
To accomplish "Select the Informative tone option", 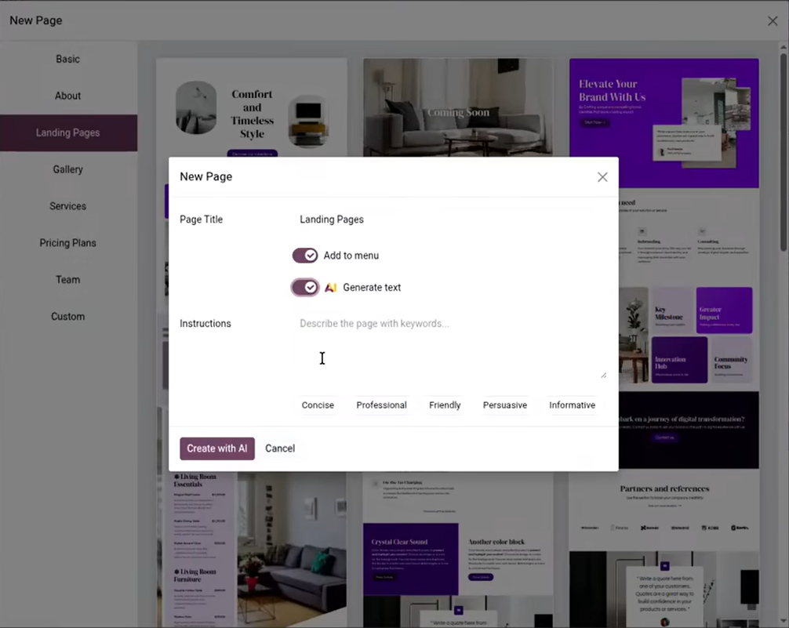I will click(x=572, y=405).
